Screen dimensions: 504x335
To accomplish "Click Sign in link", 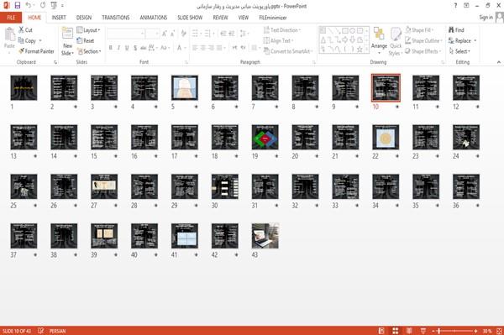I will pos(486,18).
